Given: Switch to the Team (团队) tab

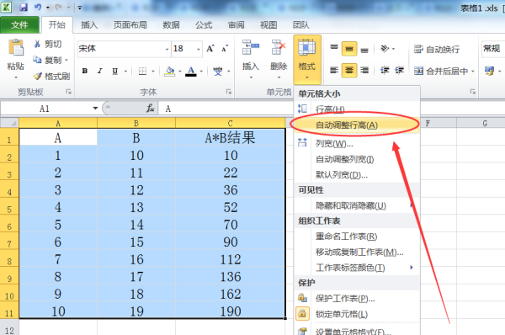Looking at the screenshot, I should tap(300, 24).
